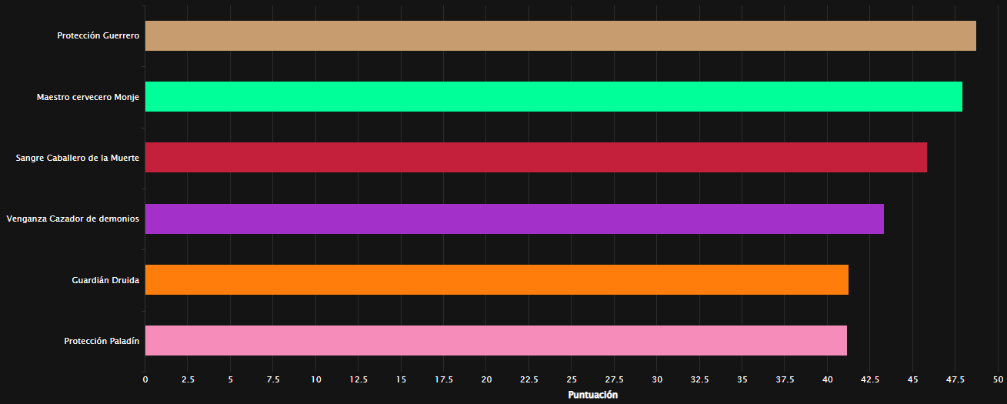Screen dimensions: 1007x404
Task: Select the "Sangre Caballero de la Muerte" label
Action: click(77, 158)
